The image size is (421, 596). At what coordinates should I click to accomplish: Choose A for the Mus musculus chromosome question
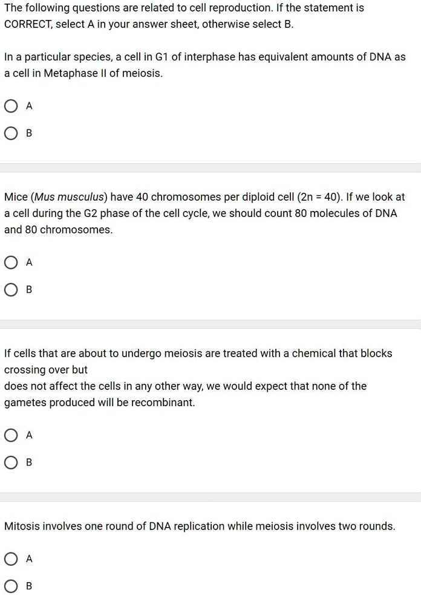[11, 262]
